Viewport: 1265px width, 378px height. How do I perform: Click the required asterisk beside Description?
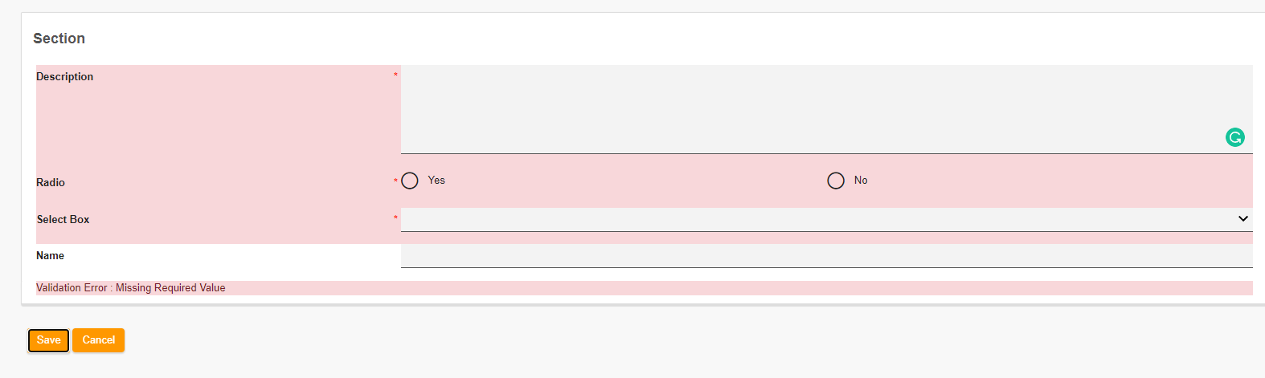[x=395, y=75]
